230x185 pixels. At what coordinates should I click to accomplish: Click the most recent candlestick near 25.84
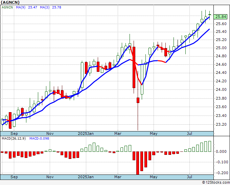point(210,15)
